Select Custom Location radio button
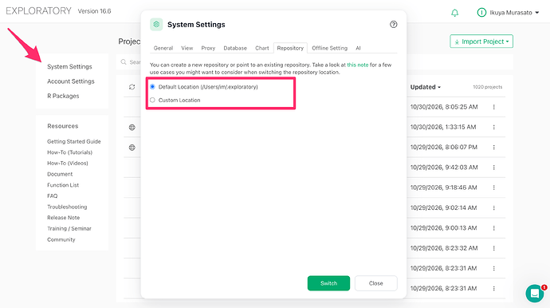 (x=152, y=100)
